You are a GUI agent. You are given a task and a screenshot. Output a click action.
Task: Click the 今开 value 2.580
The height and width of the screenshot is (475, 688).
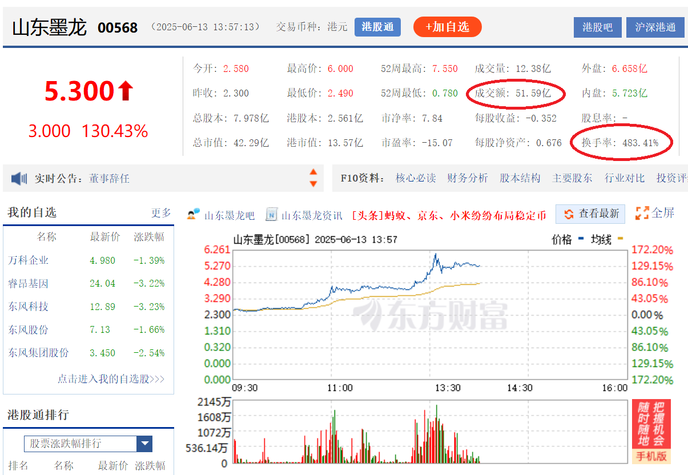click(x=236, y=69)
